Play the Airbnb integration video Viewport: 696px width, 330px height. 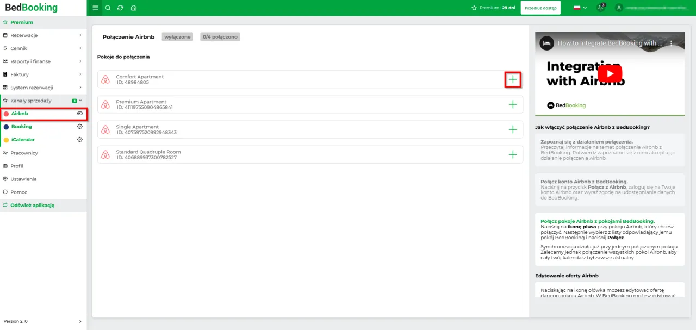(x=610, y=74)
